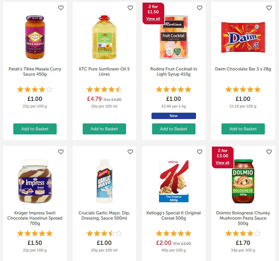This screenshot has width=279, height=261.
Task: Open Krüger Impress Swirl product title
Action: click(35, 218)
